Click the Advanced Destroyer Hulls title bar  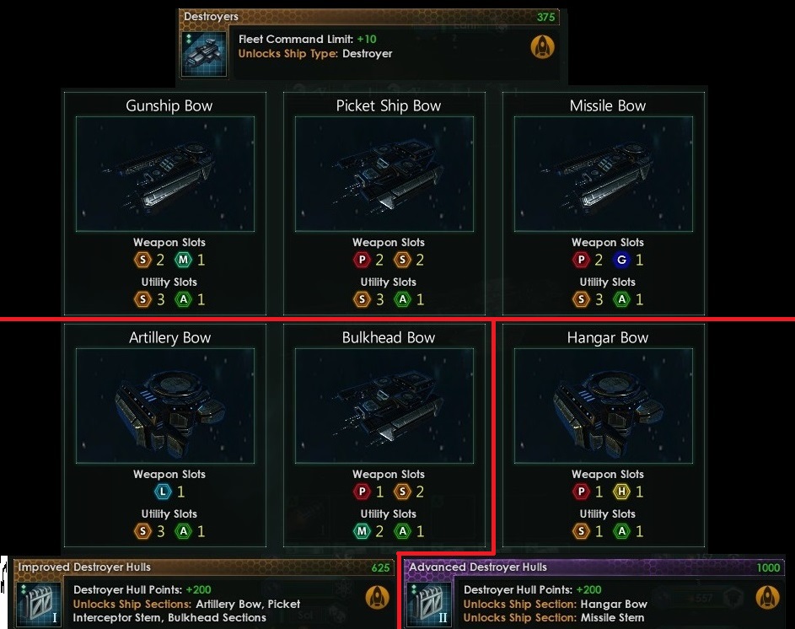594,567
